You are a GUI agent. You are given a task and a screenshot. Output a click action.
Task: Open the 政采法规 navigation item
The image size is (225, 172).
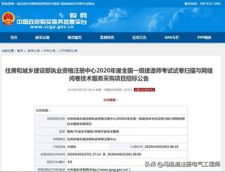coord(42,38)
